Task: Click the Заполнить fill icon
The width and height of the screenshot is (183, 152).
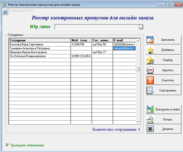Action: point(150,40)
